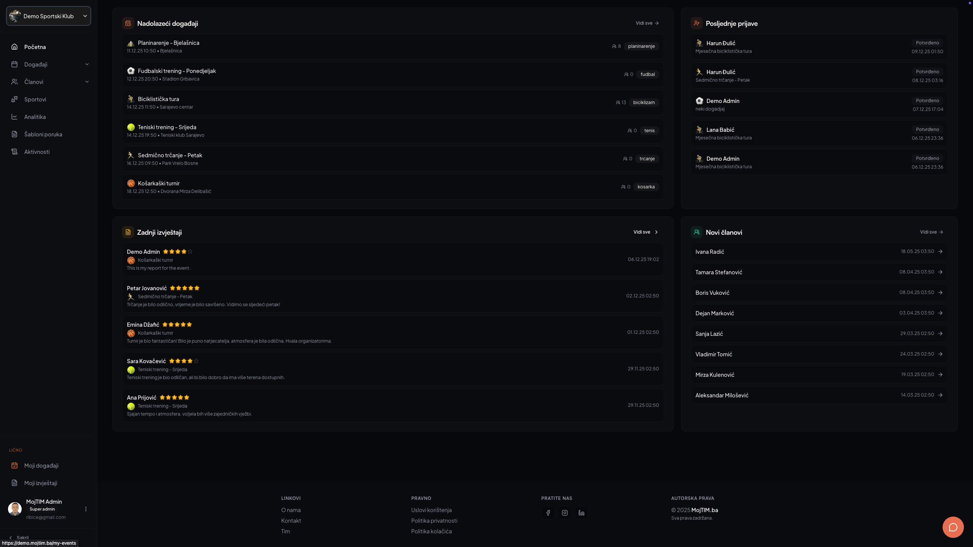Expand the Demo Sportski Klub selector
973x547 pixels.
85,16
